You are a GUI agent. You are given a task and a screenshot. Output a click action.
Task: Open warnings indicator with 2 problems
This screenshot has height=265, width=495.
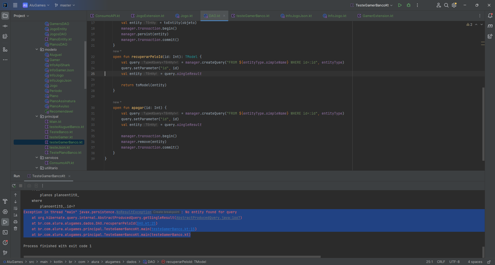pyautogui.click(x=469, y=24)
